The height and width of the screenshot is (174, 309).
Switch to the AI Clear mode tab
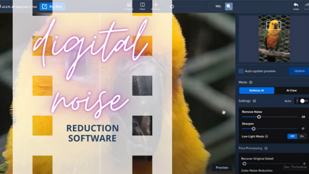click(292, 91)
